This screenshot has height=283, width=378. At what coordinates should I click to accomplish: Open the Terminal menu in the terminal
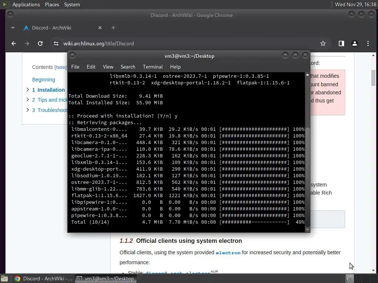(152, 67)
